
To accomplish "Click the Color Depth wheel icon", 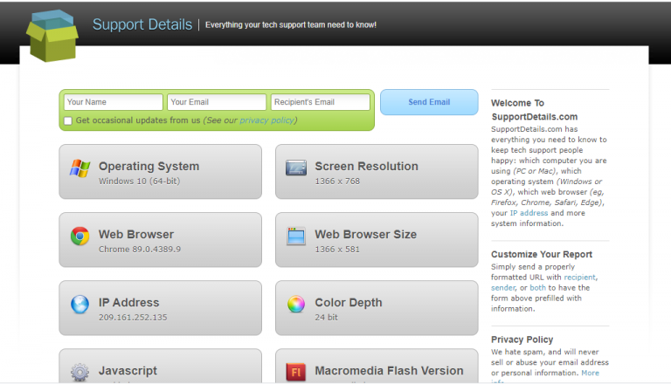I will point(296,304).
